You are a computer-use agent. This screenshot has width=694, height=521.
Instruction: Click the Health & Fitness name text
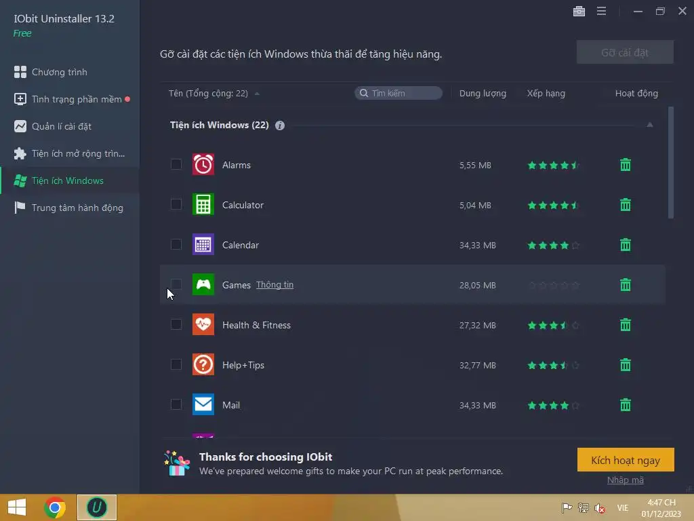pos(256,325)
